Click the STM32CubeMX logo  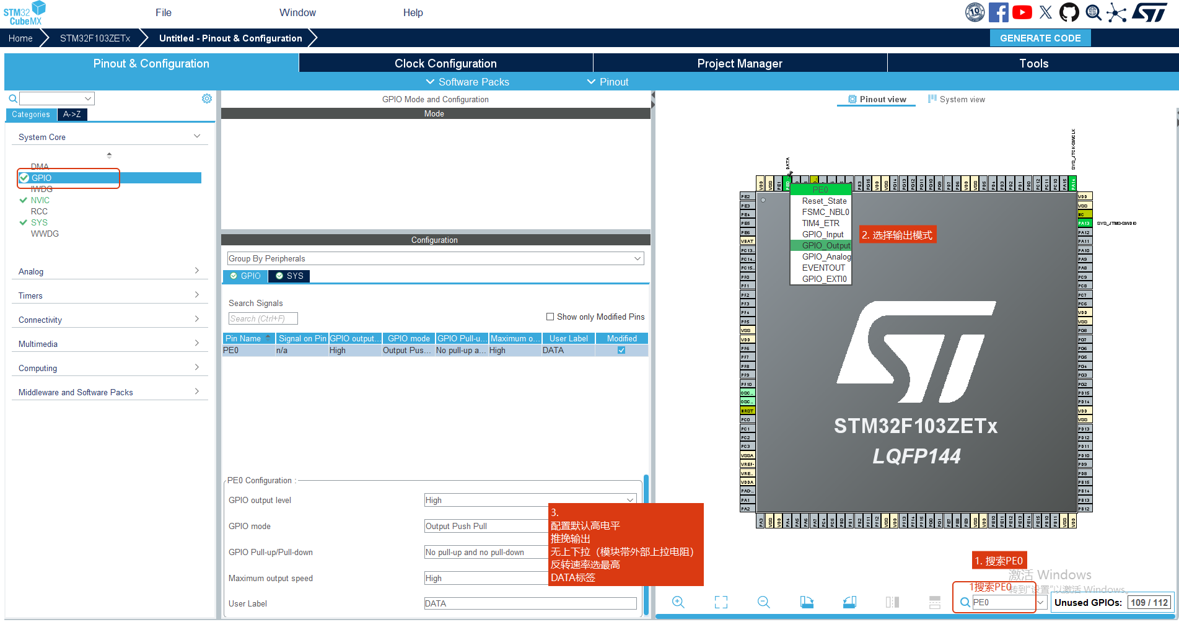(x=25, y=13)
